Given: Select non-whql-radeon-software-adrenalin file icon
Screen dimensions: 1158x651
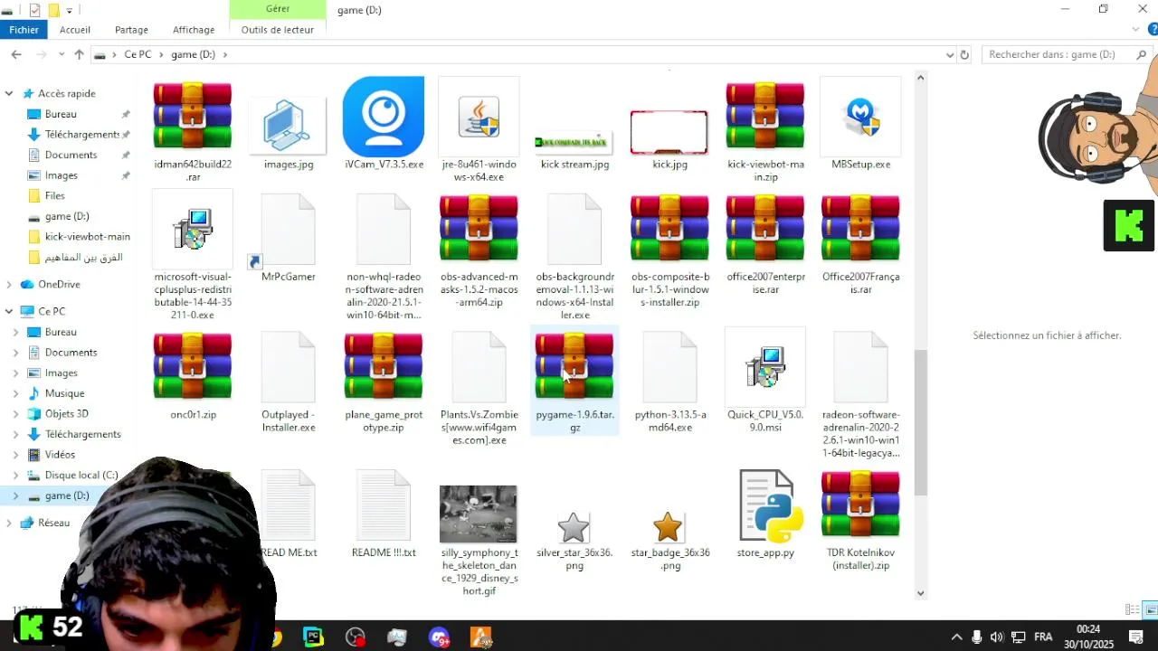Looking at the screenshot, I should pos(384,229).
